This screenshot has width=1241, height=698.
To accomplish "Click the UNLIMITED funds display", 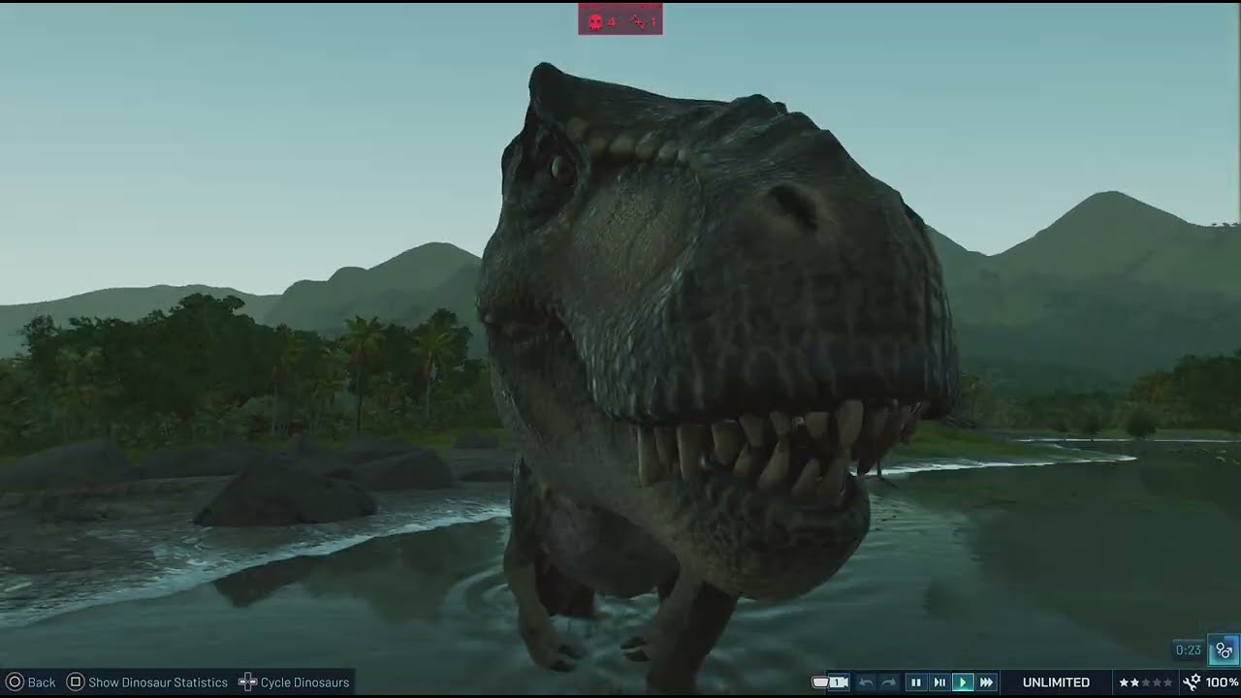I will click(1056, 682).
